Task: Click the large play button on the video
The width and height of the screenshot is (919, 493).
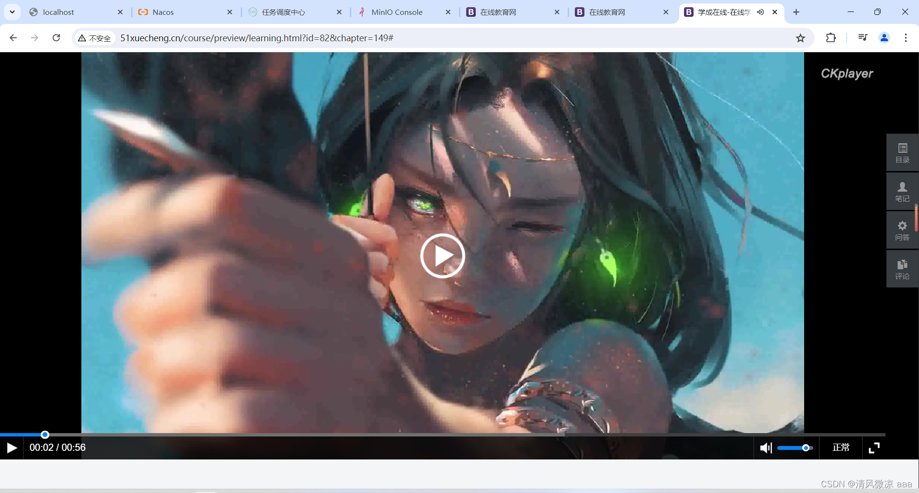Action: pyautogui.click(x=442, y=256)
